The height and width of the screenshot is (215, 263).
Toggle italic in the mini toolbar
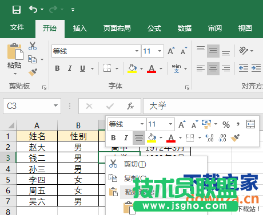coord(126,137)
